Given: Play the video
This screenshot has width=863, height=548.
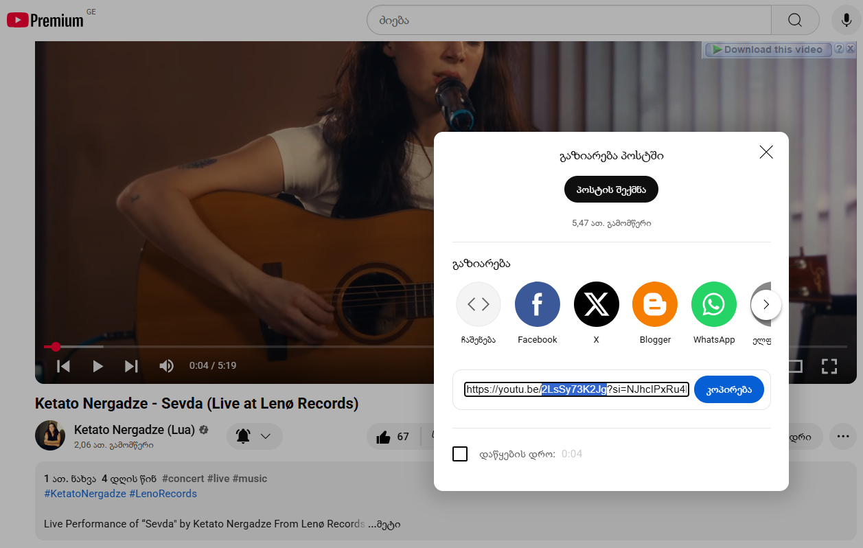Looking at the screenshot, I should pos(97,366).
